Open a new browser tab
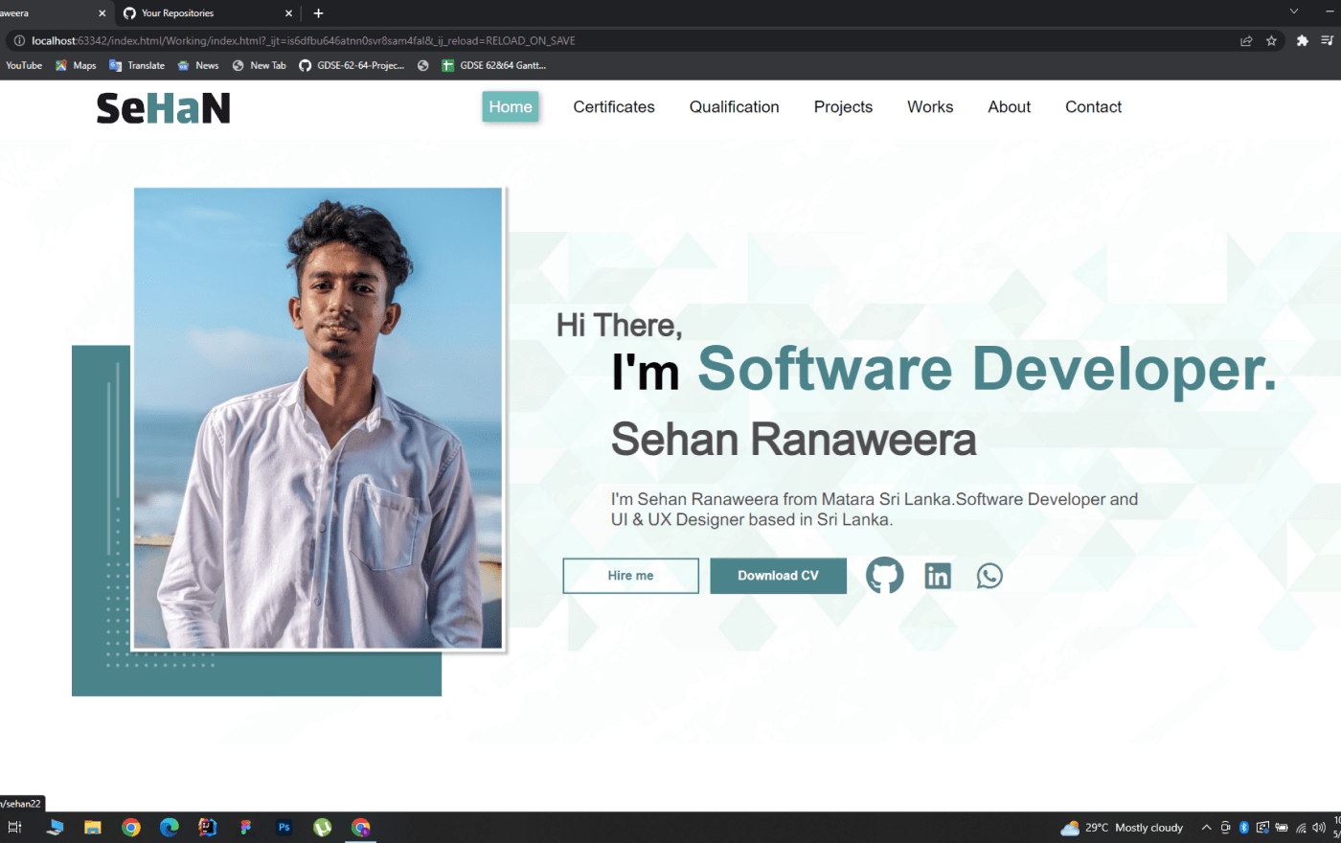This screenshot has height=843, width=1341. click(x=318, y=13)
